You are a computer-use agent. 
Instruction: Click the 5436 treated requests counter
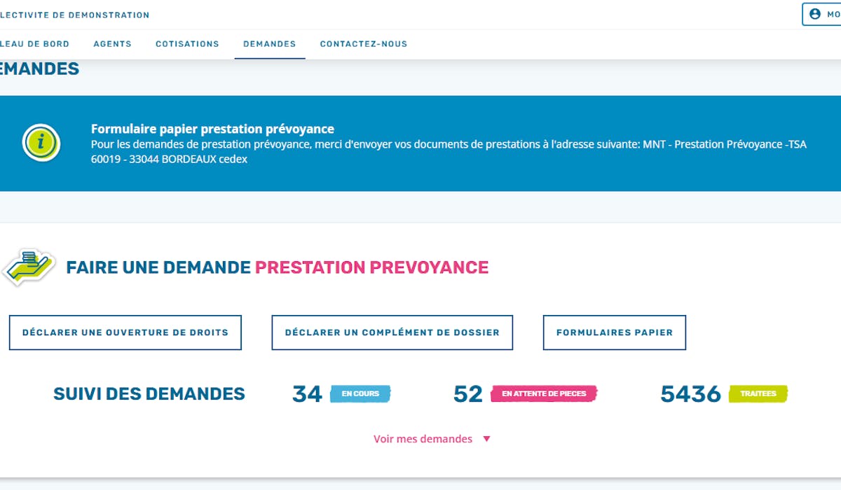(x=691, y=394)
